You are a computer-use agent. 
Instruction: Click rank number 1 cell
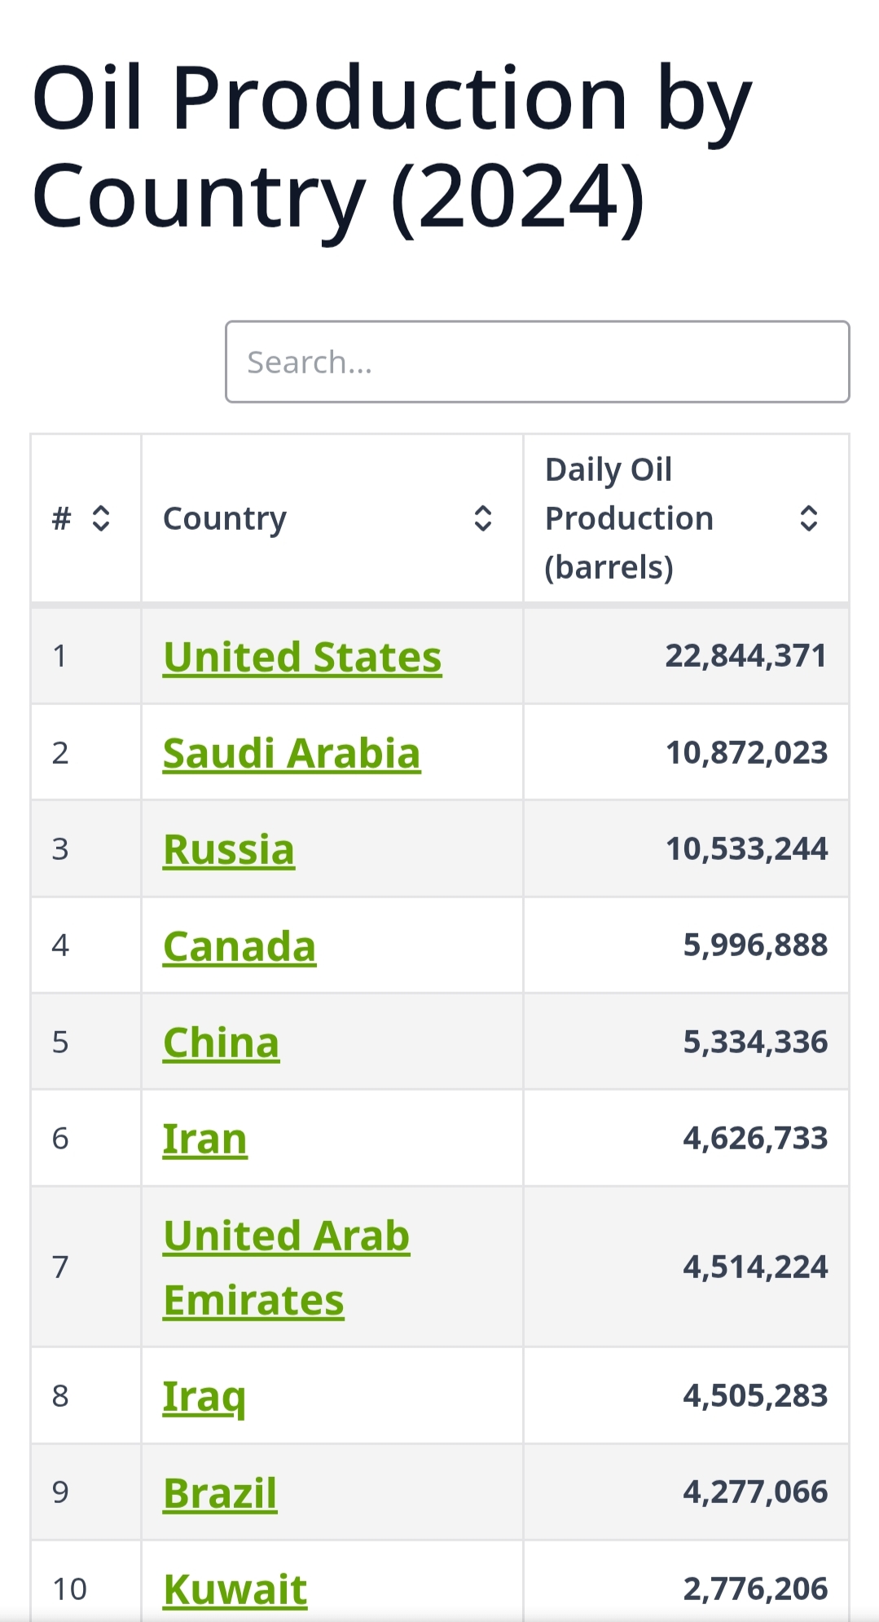[86, 656]
